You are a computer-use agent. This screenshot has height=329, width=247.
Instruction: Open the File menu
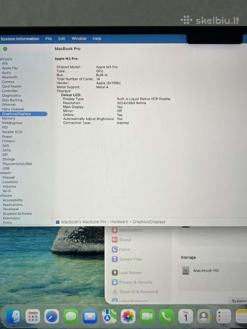tap(49, 39)
